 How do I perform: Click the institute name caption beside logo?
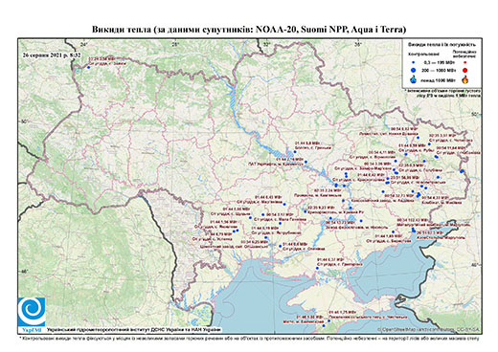[134, 329]
